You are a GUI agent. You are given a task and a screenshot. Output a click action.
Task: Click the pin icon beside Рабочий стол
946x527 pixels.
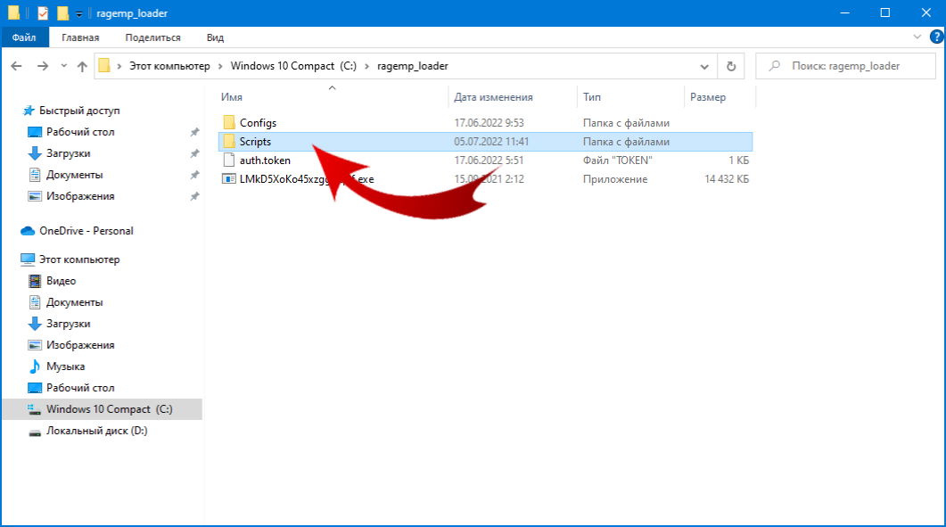coord(194,132)
